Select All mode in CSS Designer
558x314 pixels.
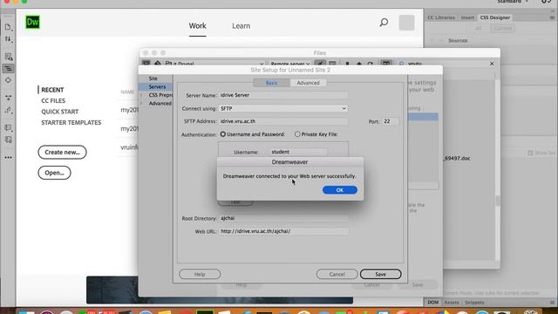(x=478, y=29)
